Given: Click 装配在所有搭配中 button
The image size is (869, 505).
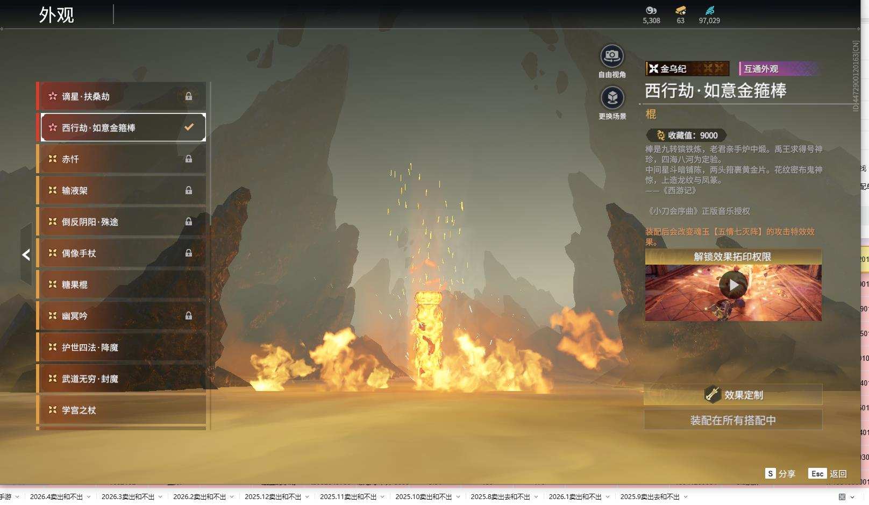Looking at the screenshot, I should pyautogui.click(x=733, y=420).
